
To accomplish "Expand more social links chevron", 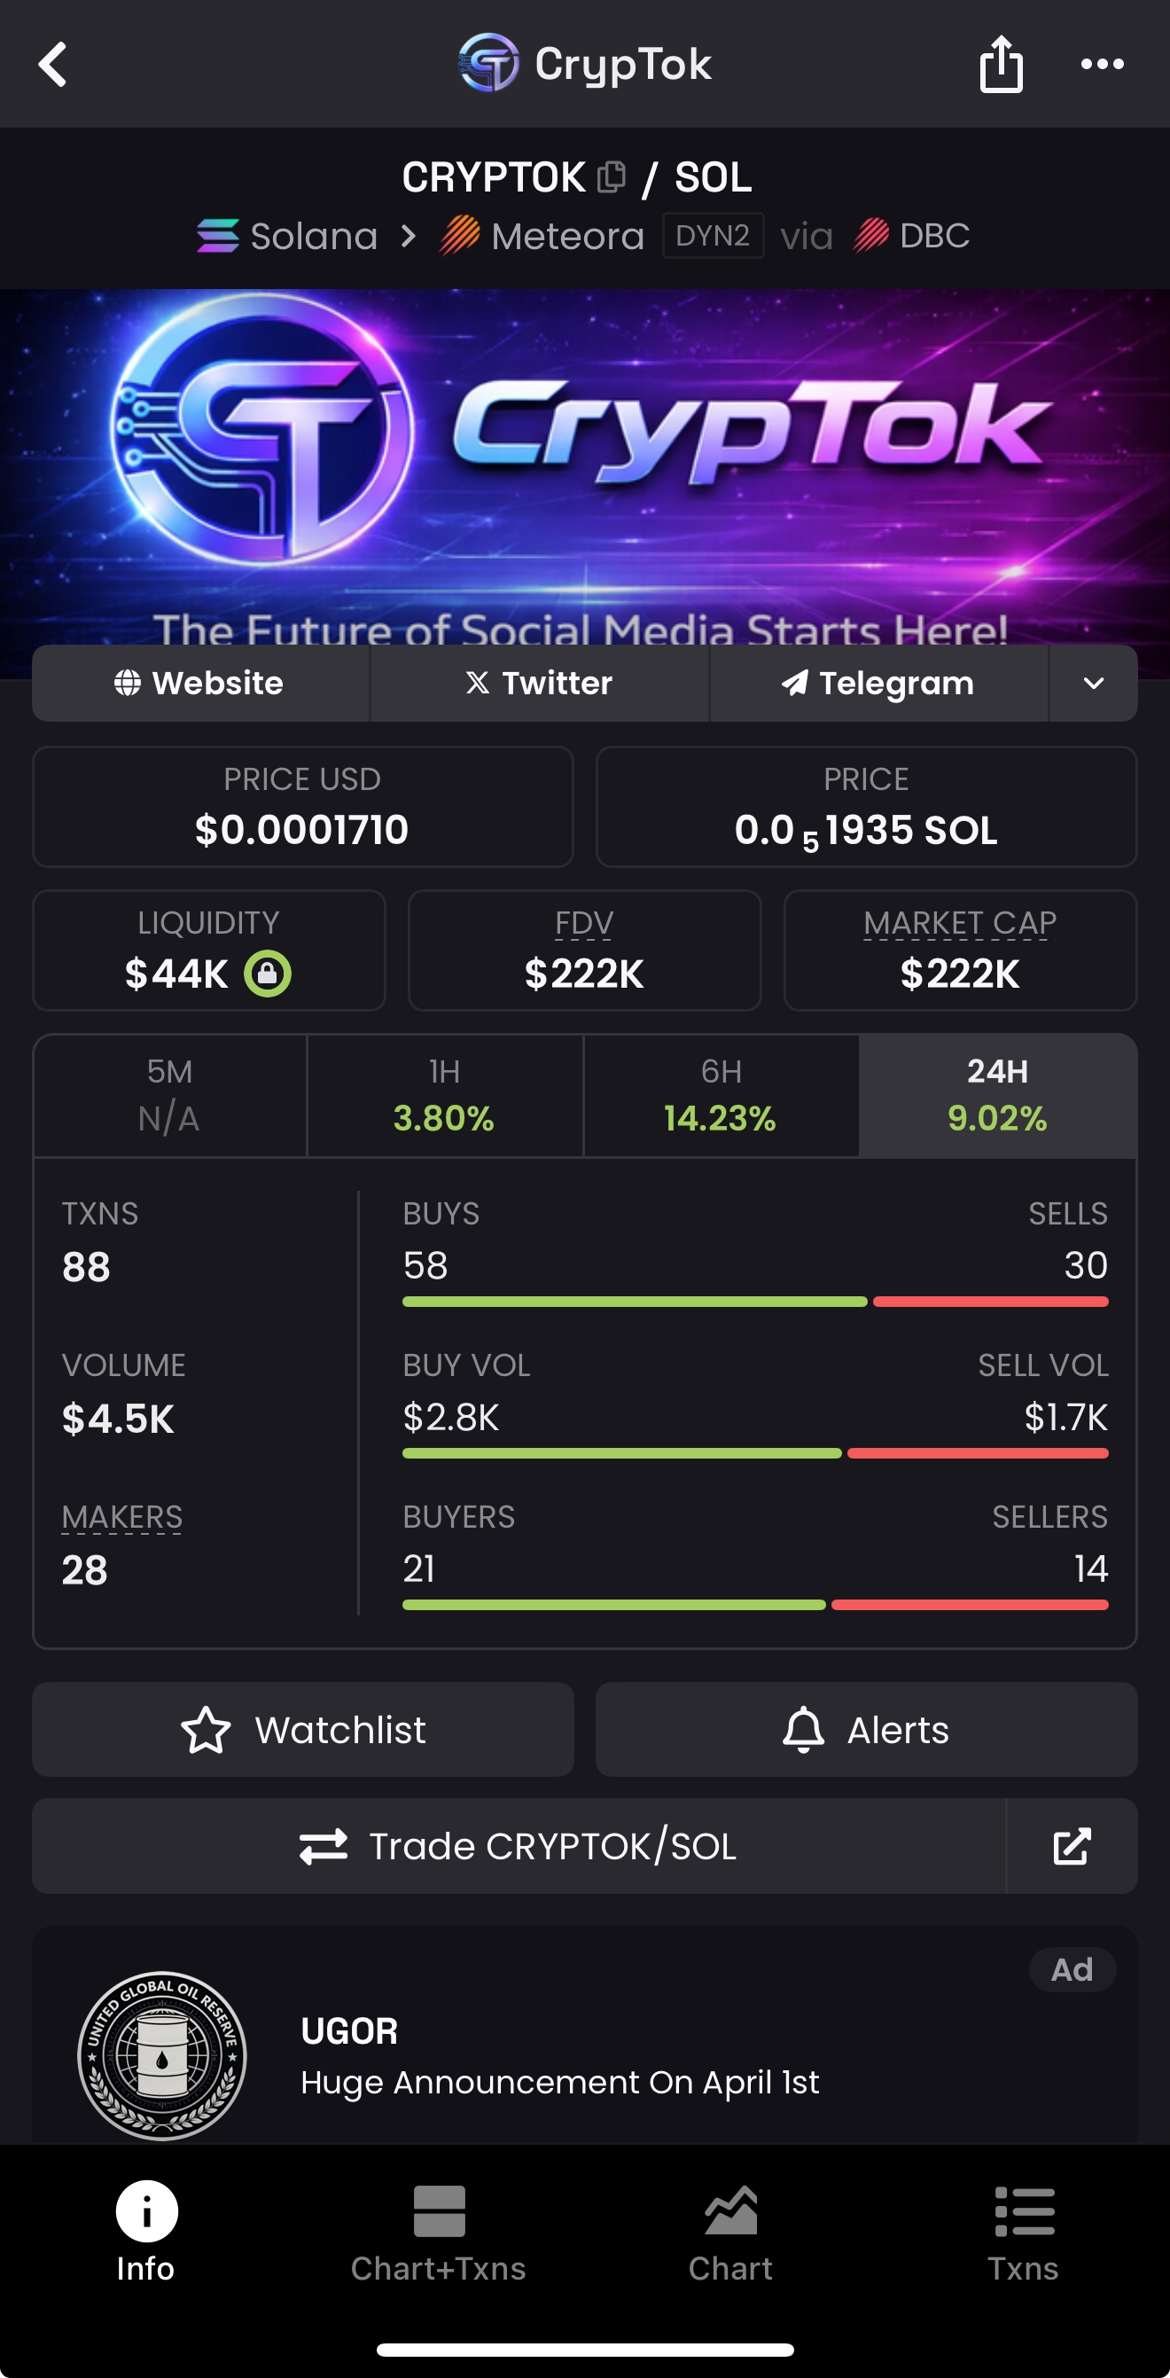I will point(1094,683).
